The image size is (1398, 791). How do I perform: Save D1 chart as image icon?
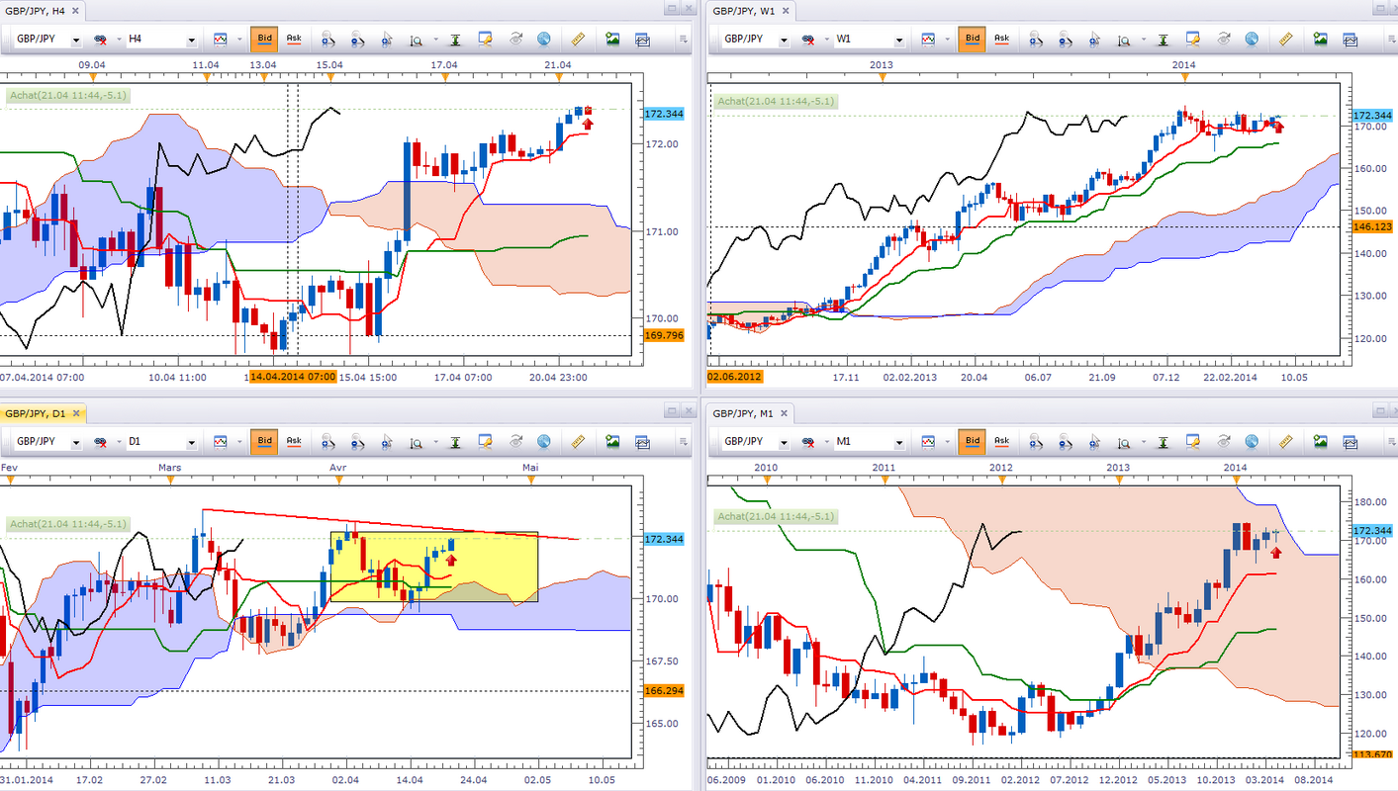(613, 442)
